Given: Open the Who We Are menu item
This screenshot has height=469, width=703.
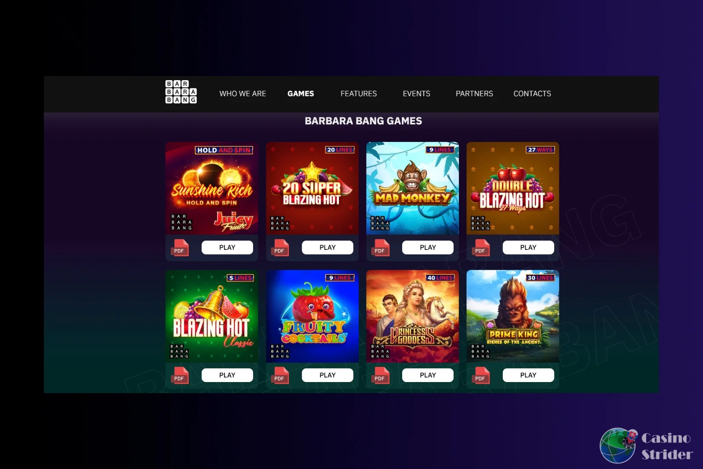Looking at the screenshot, I should [x=243, y=94].
